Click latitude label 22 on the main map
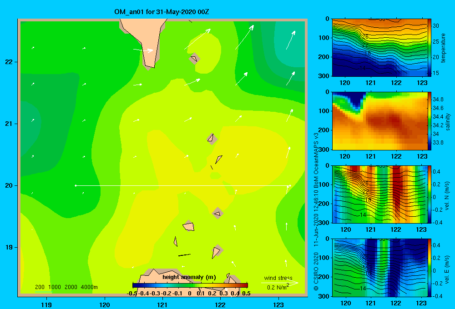 click(x=9, y=62)
